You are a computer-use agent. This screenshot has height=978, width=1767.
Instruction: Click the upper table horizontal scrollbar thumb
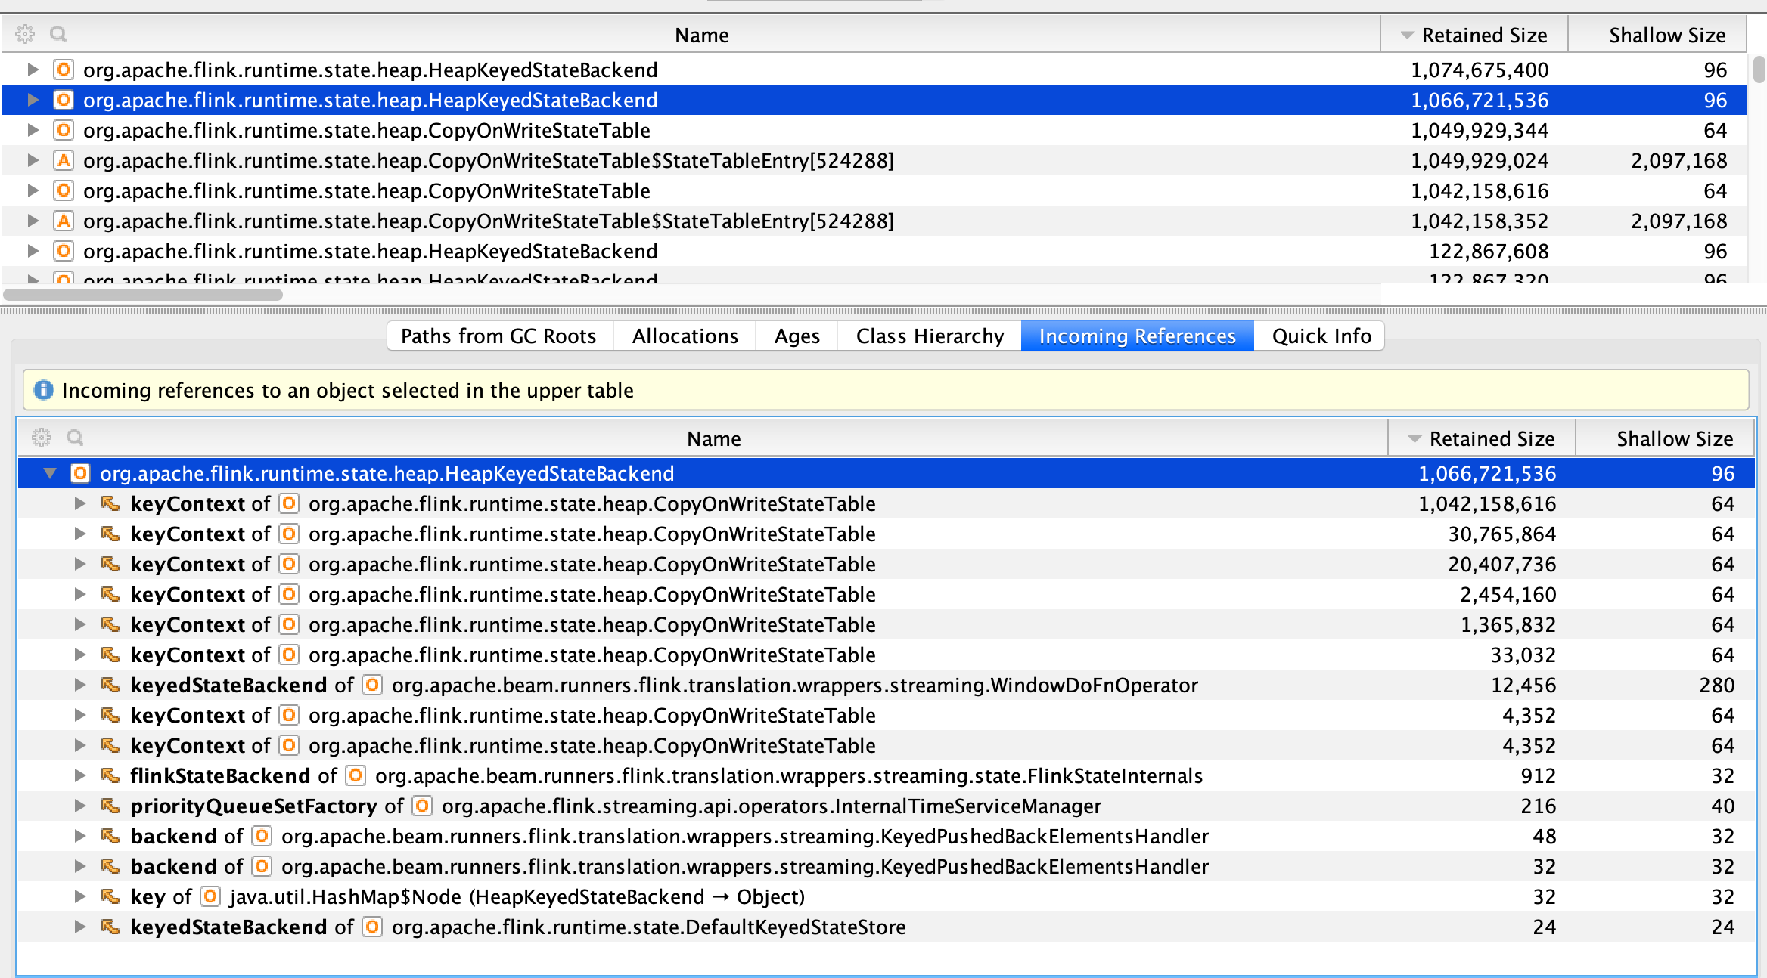point(144,295)
